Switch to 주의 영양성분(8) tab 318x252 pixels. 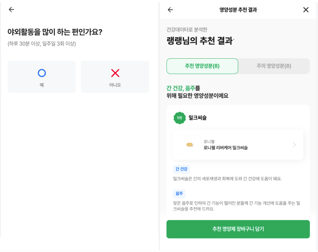[274, 66]
